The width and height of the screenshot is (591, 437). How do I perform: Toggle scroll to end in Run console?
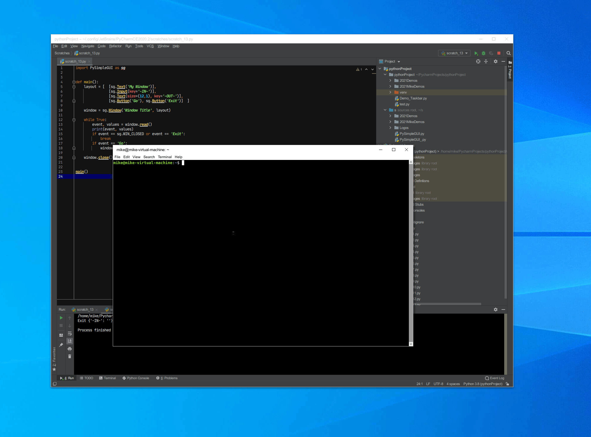click(x=70, y=341)
